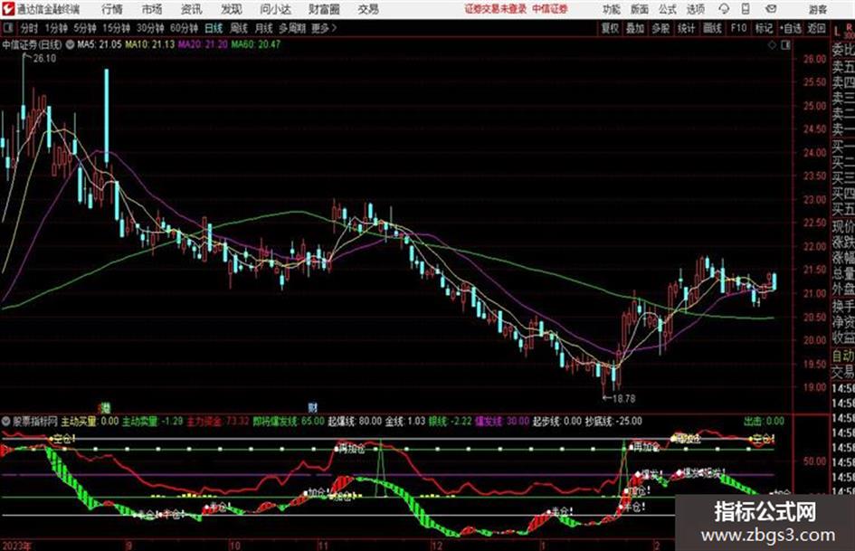855x551 pixels.
Task: Select the 周线 weekly chart tab
Action: pos(239,28)
